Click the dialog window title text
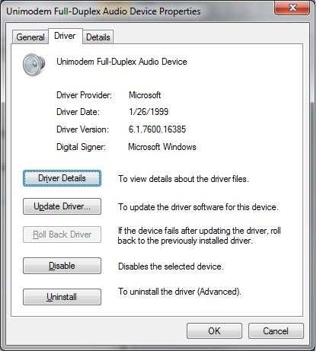The width and height of the screenshot is (320, 351). (x=104, y=11)
